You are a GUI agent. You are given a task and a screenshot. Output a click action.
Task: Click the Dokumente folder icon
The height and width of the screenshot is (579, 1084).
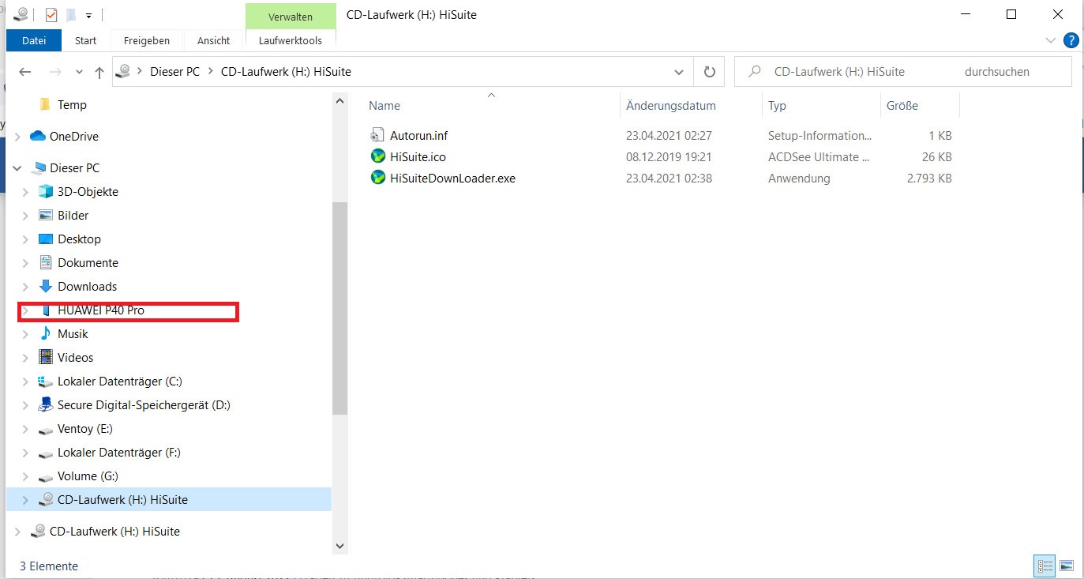click(46, 263)
